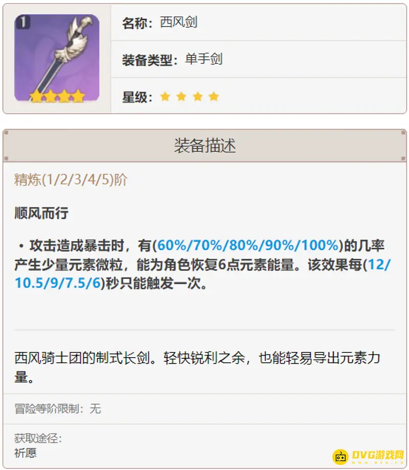The height and width of the screenshot is (470, 409).
Task: Click the fourth star in 星级 row
Action: pyautogui.click(x=214, y=97)
